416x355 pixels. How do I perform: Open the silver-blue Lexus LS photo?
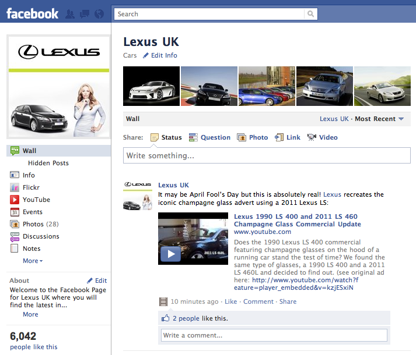point(325,86)
